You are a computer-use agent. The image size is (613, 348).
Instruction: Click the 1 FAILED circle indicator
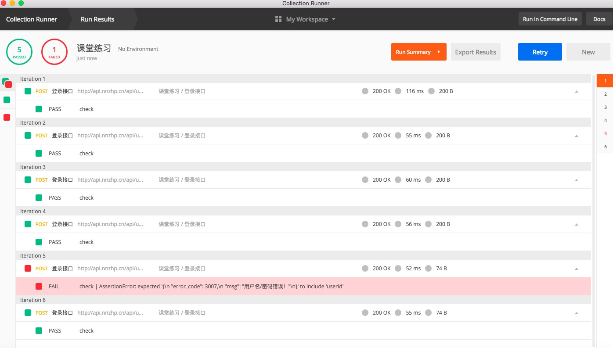click(x=54, y=51)
